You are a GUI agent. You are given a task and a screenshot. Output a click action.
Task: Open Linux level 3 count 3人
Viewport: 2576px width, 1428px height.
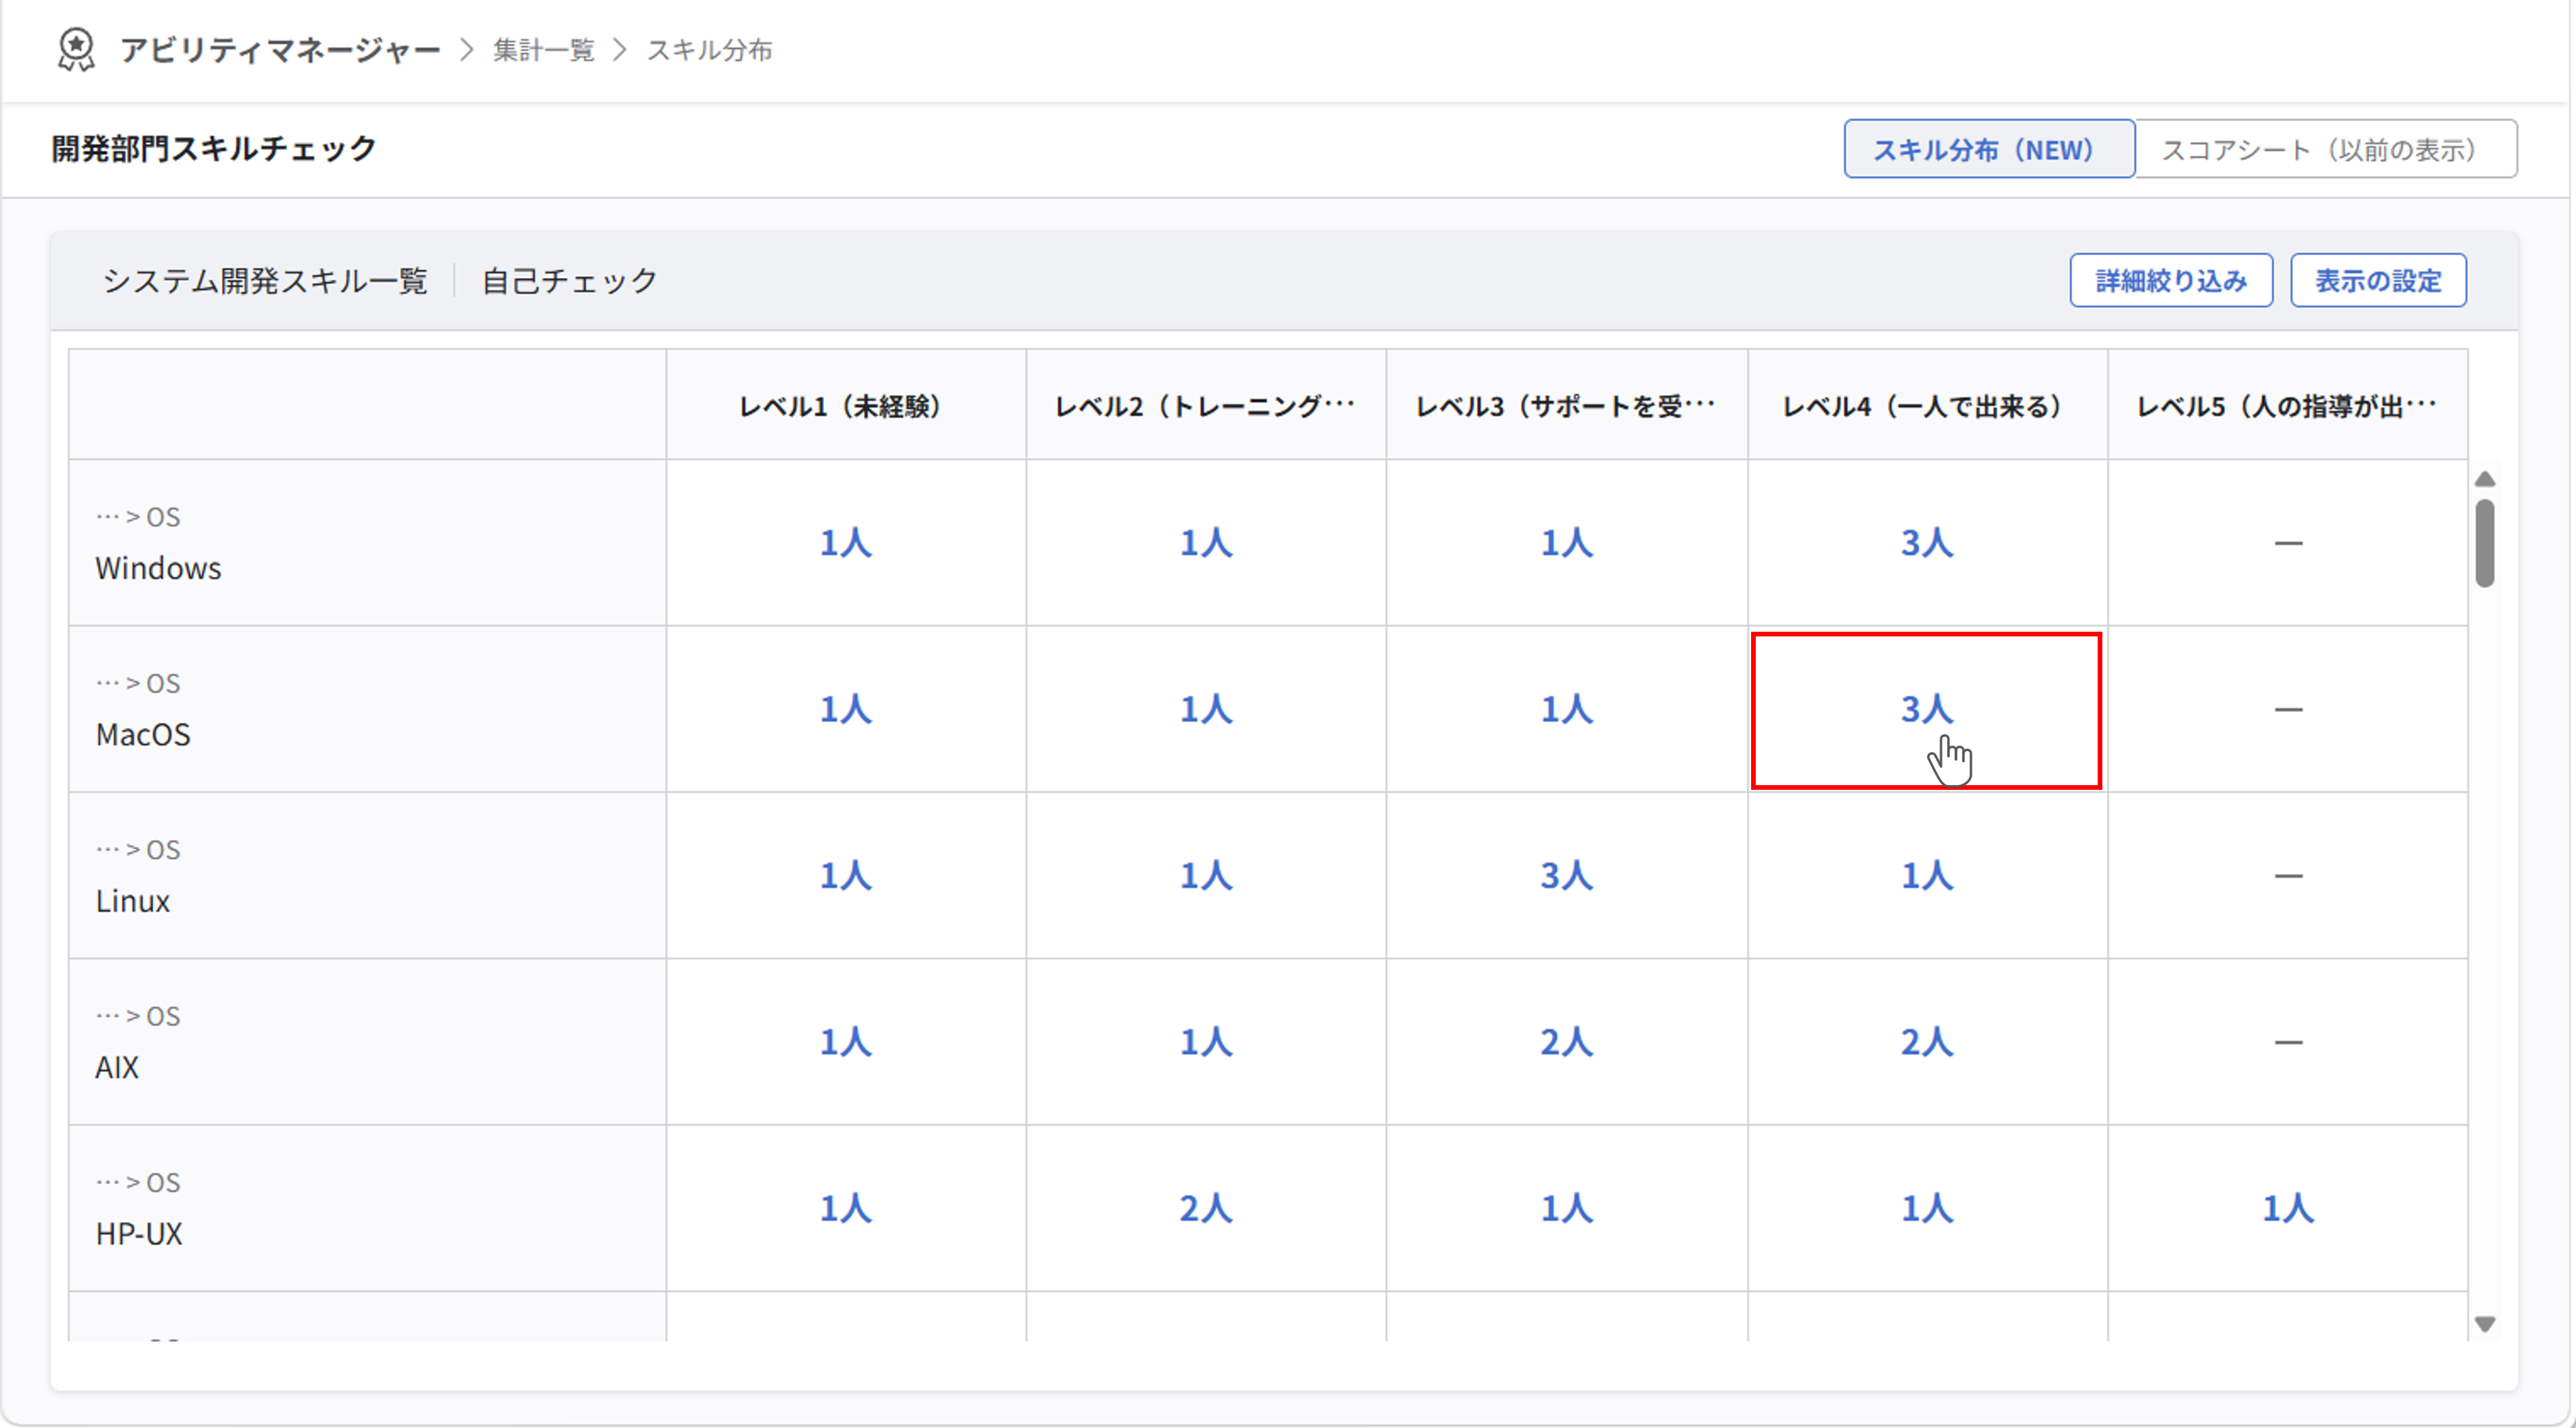(x=1566, y=875)
